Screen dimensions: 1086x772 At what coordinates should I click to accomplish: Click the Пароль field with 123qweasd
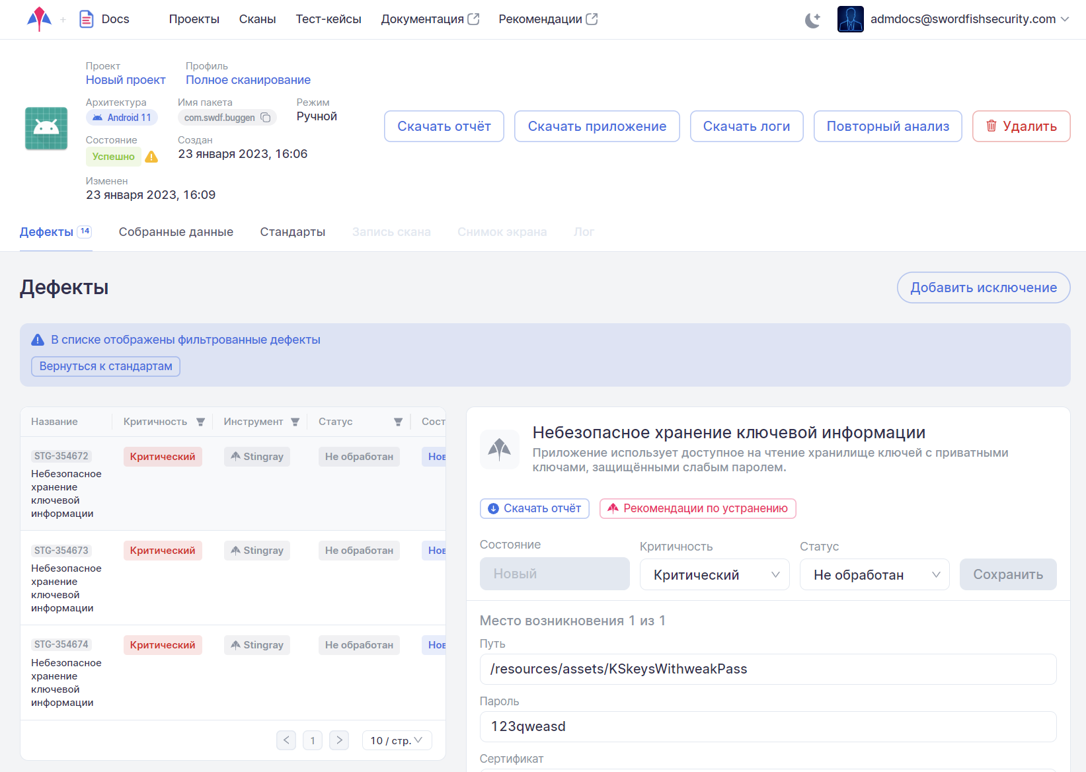point(768,726)
